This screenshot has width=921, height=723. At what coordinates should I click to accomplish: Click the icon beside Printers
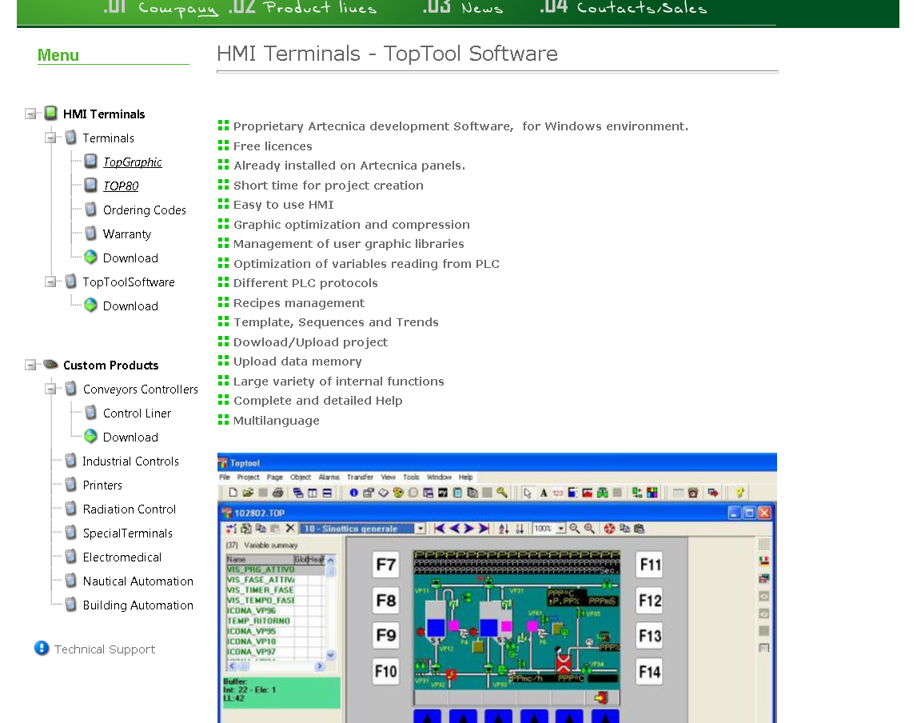(71, 485)
